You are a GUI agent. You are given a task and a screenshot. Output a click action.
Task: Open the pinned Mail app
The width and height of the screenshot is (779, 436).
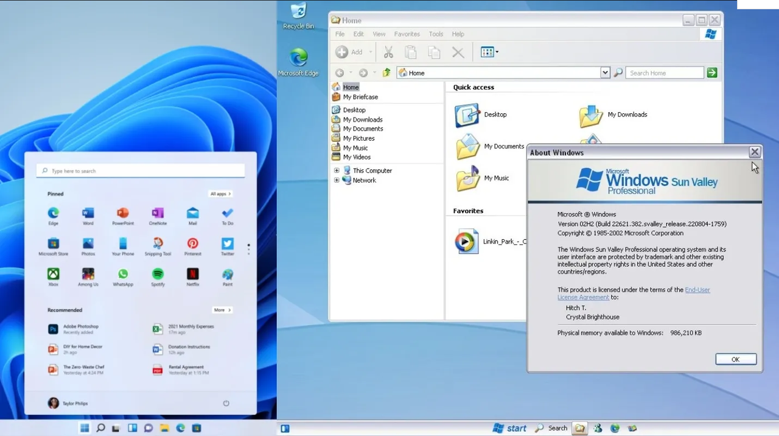tap(192, 216)
